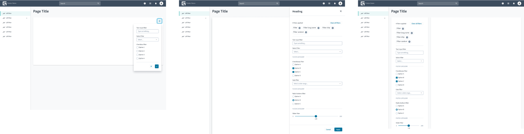The image size is (524, 134).
Task: Remove 'Filter random' chip in Heading drawer
Action: (x=306, y=32)
